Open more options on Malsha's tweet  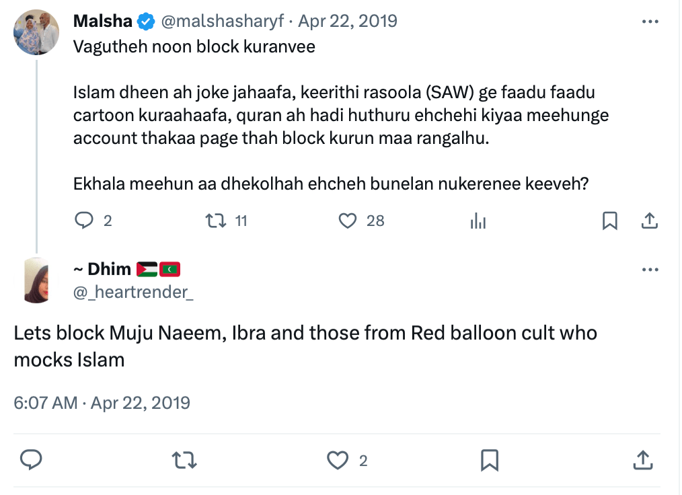tap(650, 22)
